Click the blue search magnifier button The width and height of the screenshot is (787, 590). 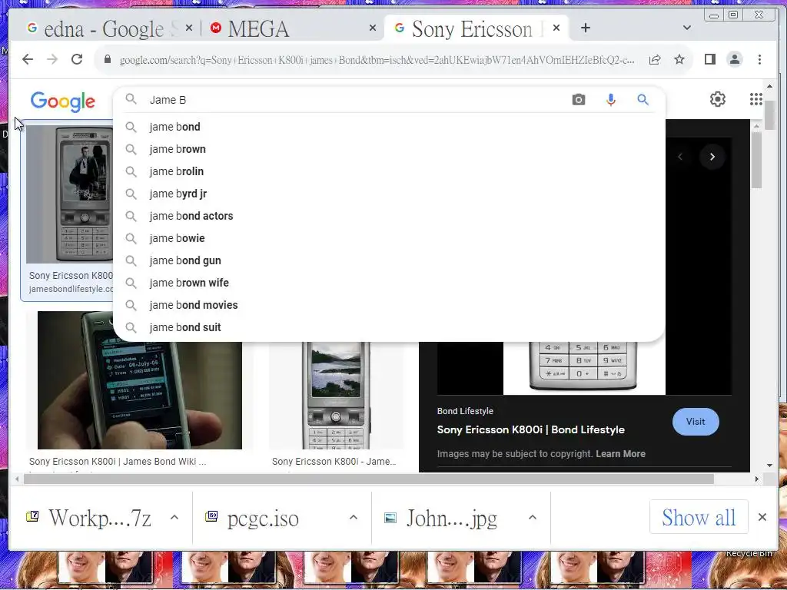click(x=643, y=99)
